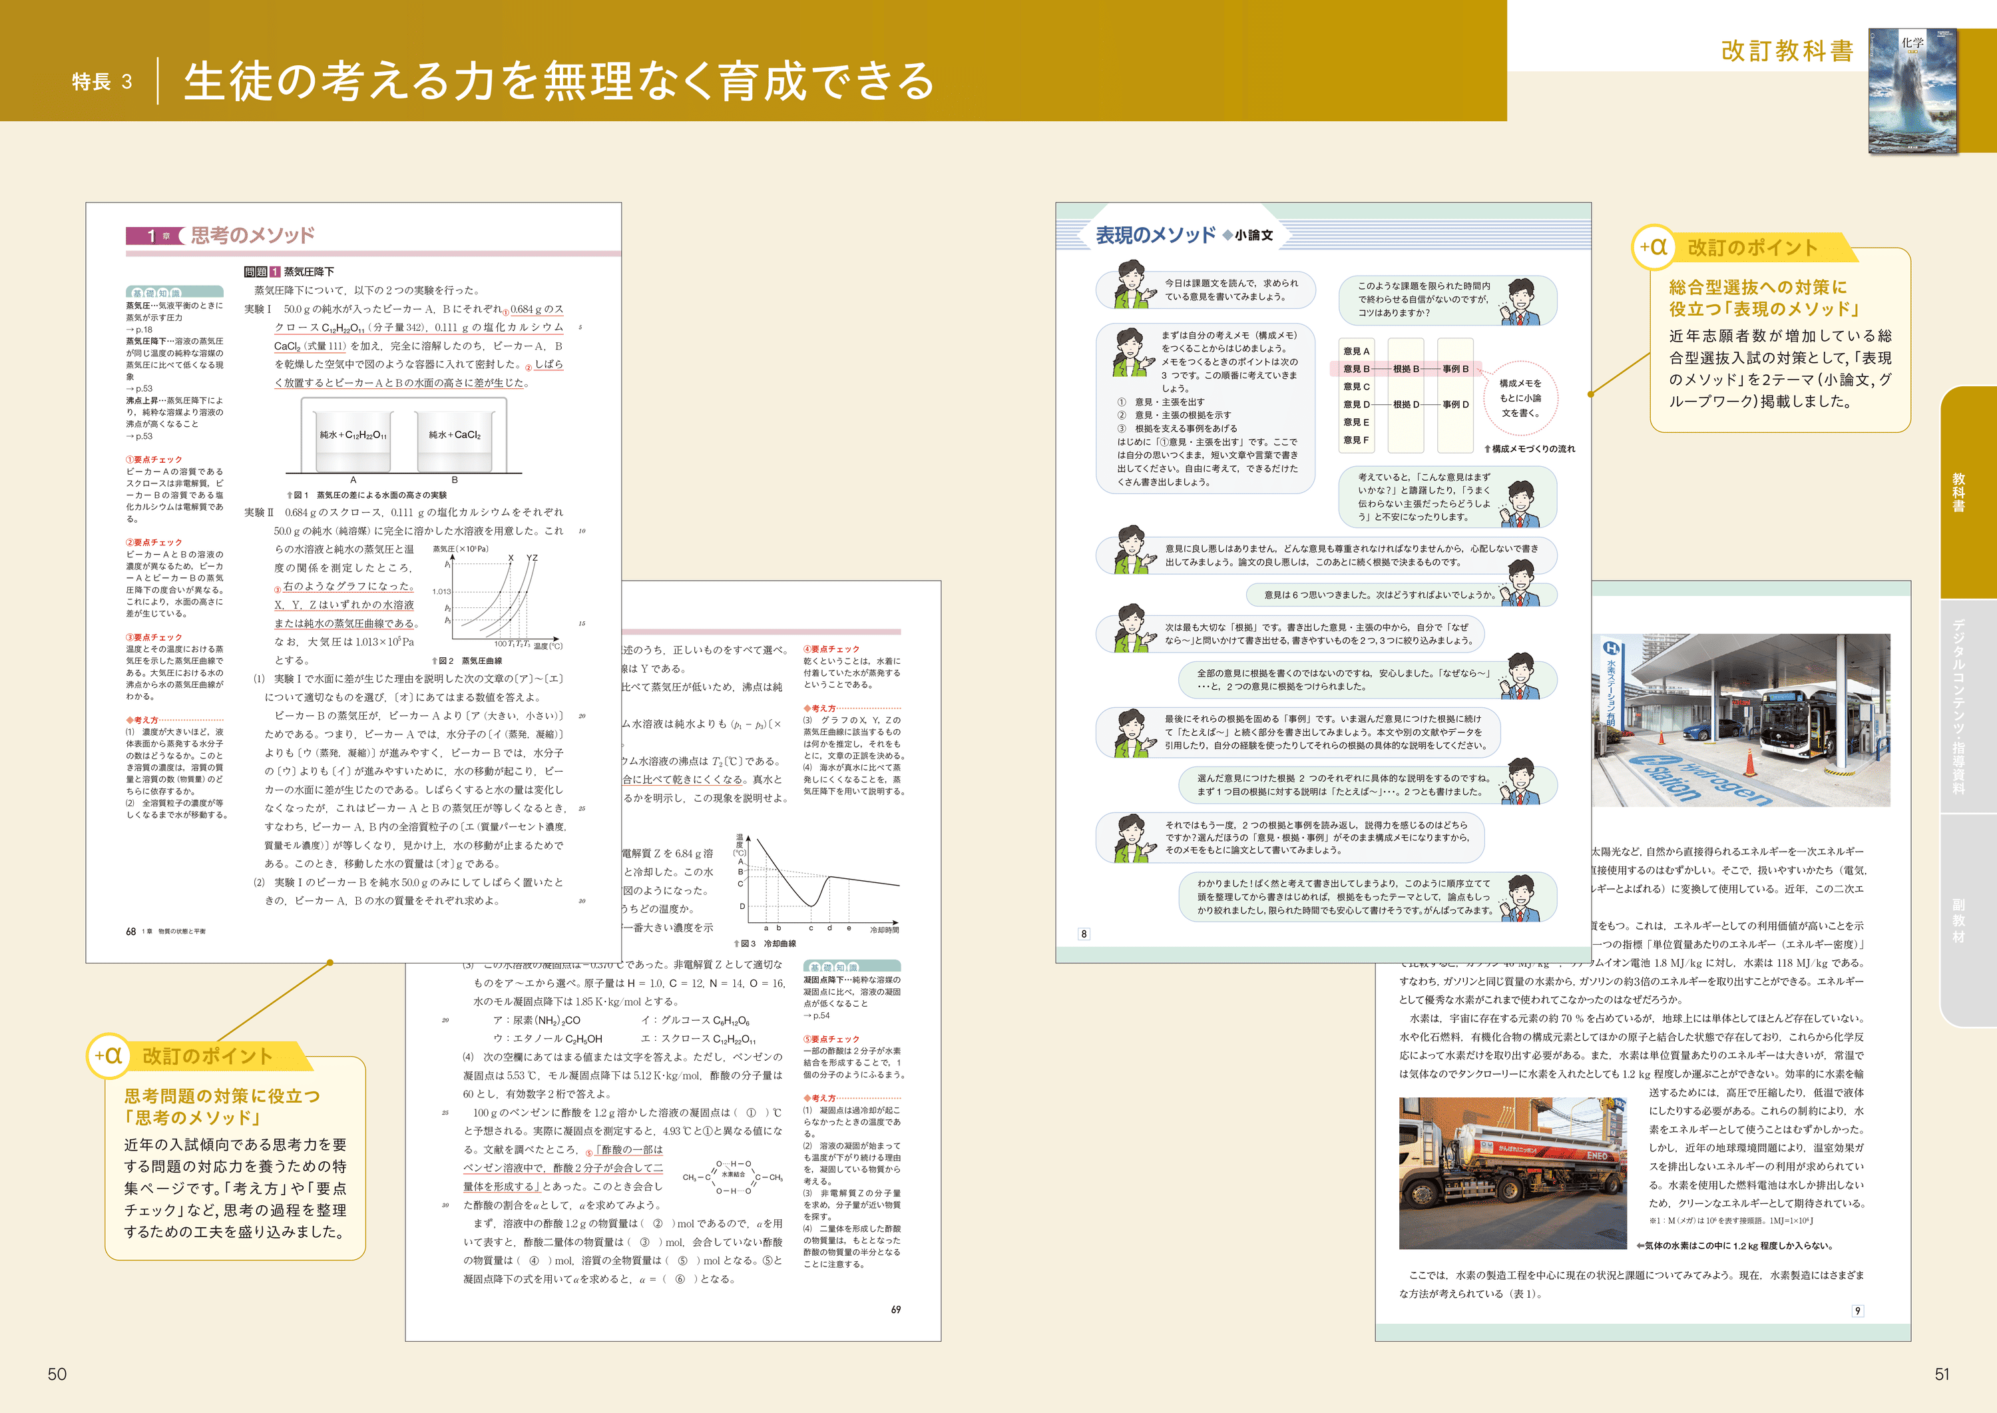Click page number 51 at bottom right
The height and width of the screenshot is (1413, 1997).
(x=1941, y=1374)
